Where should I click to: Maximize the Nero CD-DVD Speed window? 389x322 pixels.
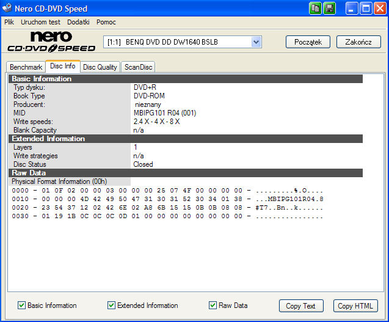coord(366,9)
